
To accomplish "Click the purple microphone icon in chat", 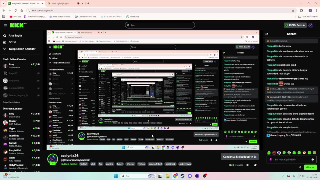I will [270, 159].
